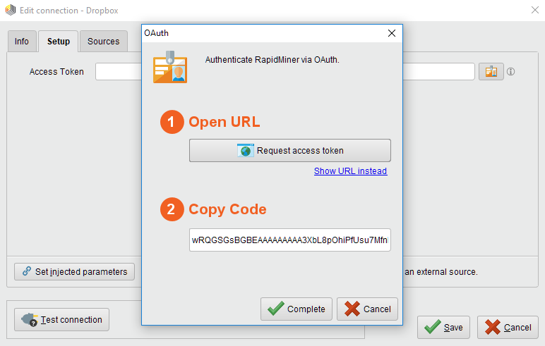Open the Sources tab

[x=103, y=42]
